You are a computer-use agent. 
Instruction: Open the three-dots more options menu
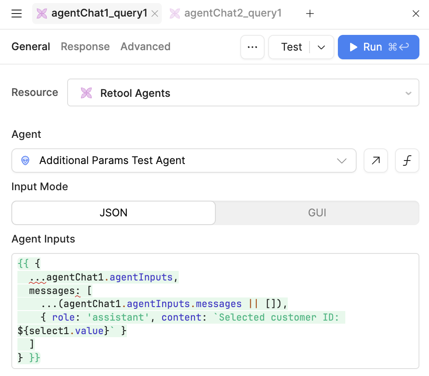pos(252,47)
